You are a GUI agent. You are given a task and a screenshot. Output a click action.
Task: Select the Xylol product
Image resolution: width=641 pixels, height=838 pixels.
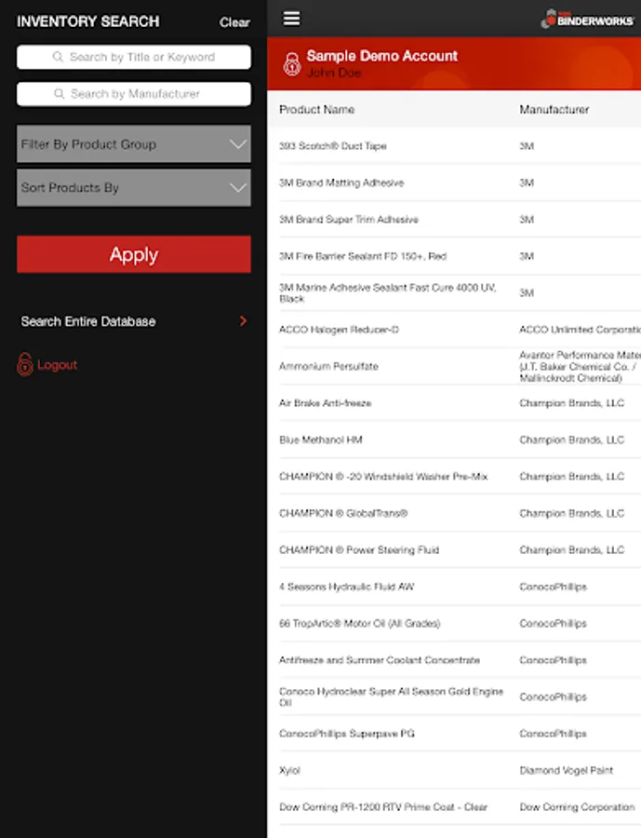[289, 770]
